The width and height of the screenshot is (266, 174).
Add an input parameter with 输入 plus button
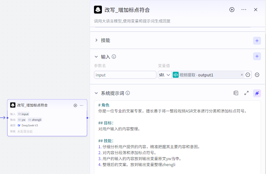(257, 56)
